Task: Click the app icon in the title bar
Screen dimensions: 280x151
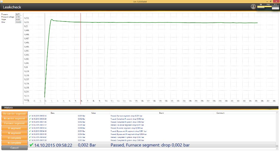Action: (x=1, y=1)
